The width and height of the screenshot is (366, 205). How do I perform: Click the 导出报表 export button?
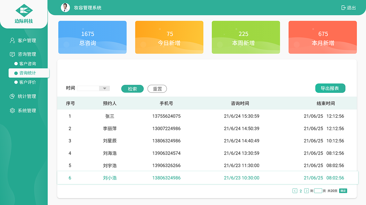click(x=330, y=88)
